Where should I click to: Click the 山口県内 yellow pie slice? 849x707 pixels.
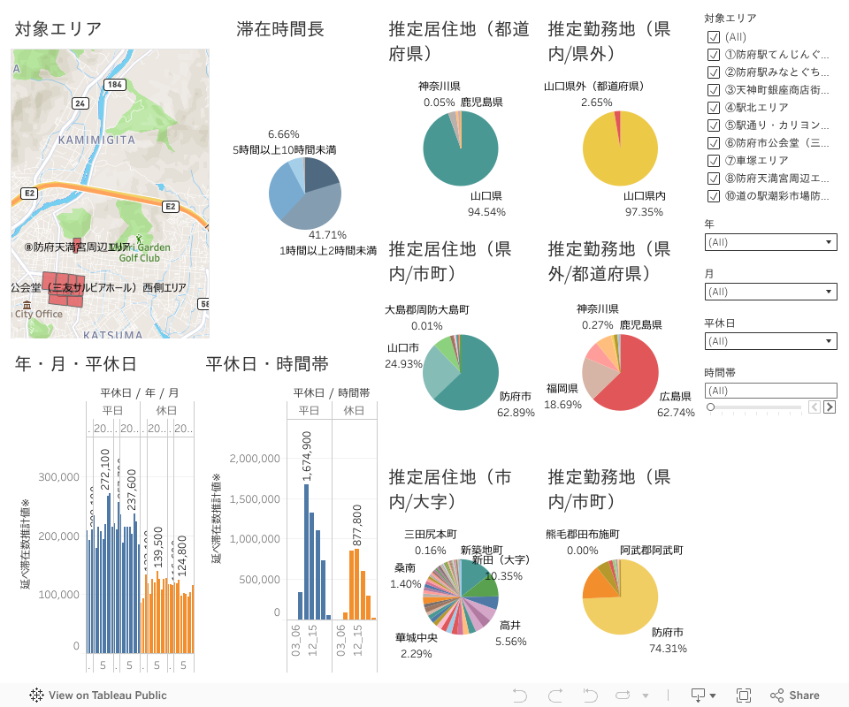pos(623,157)
